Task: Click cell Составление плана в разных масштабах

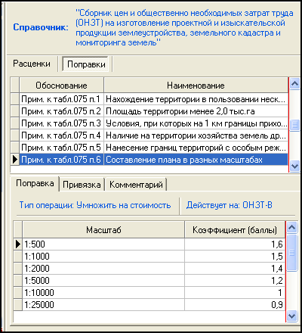Action: [196, 160]
